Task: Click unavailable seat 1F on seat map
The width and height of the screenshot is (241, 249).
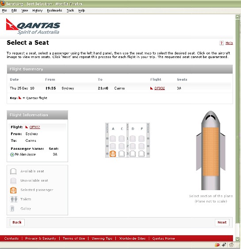Action: click(142, 139)
